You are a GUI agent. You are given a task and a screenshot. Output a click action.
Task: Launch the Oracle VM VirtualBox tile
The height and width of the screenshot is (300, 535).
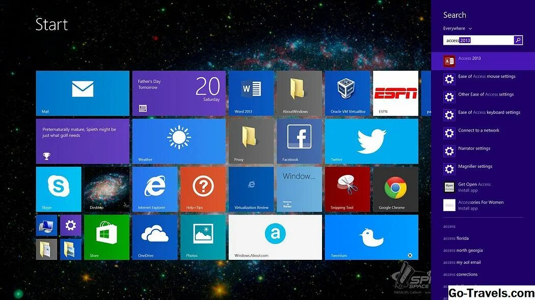coord(347,93)
